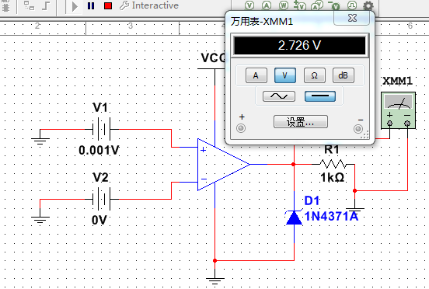Open probe settings gear icon
This screenshot has height=289, width=429.
click(x=368, y=5)
